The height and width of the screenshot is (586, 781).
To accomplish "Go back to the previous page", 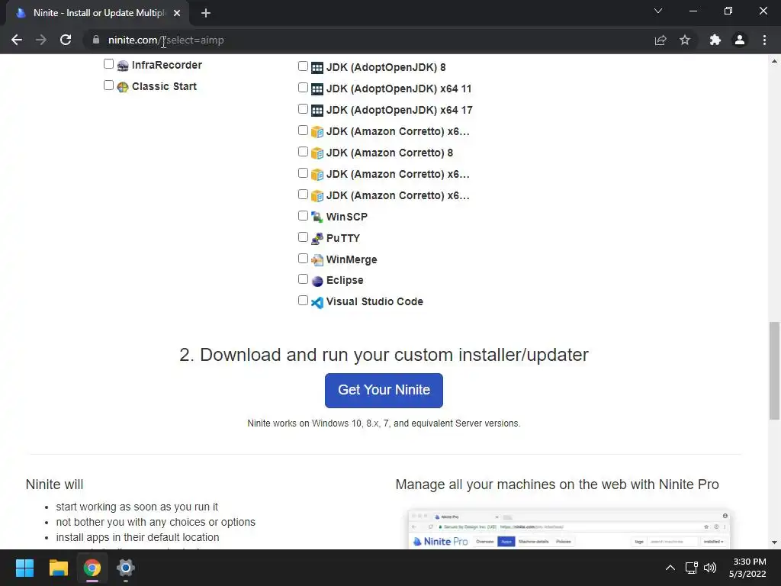I will [17, 40].
